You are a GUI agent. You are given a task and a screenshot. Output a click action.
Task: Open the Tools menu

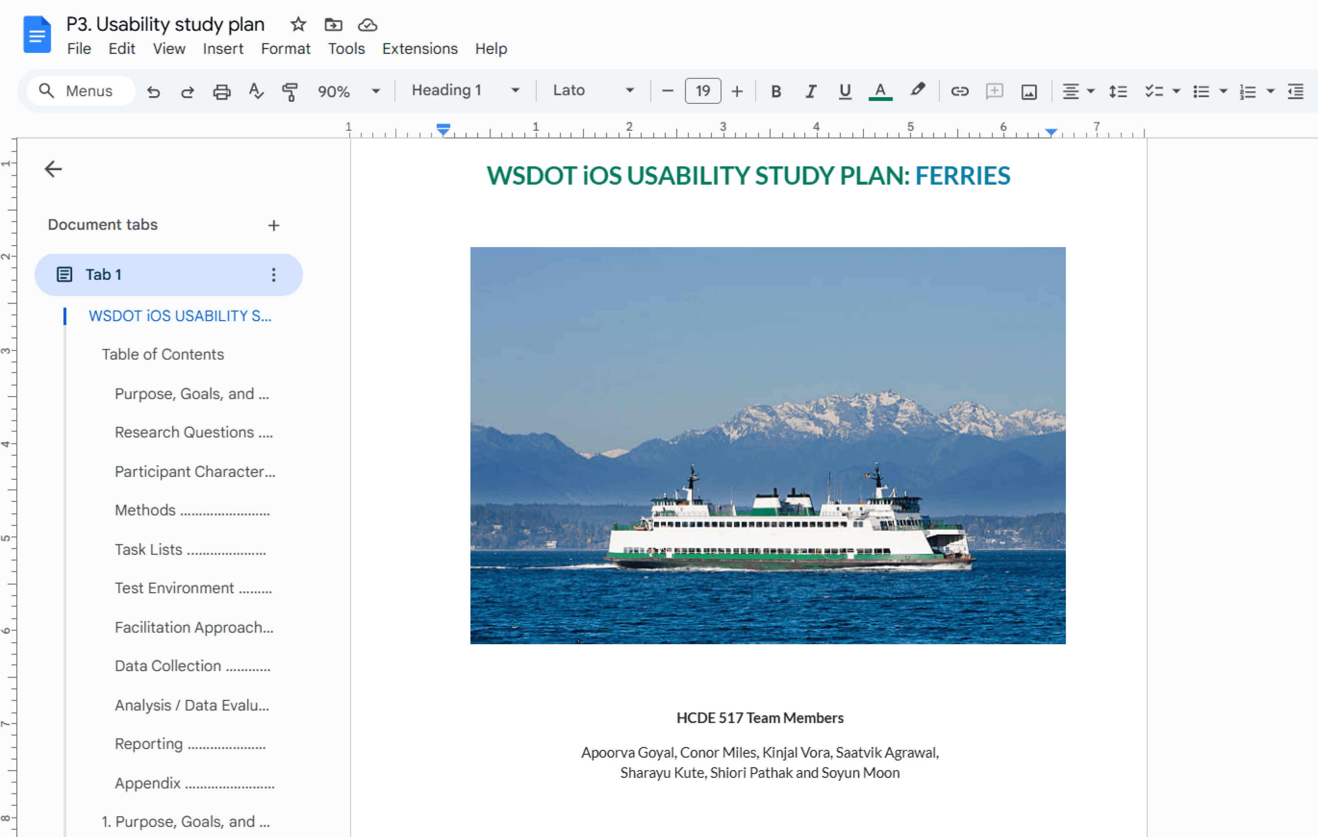(347, 49)
